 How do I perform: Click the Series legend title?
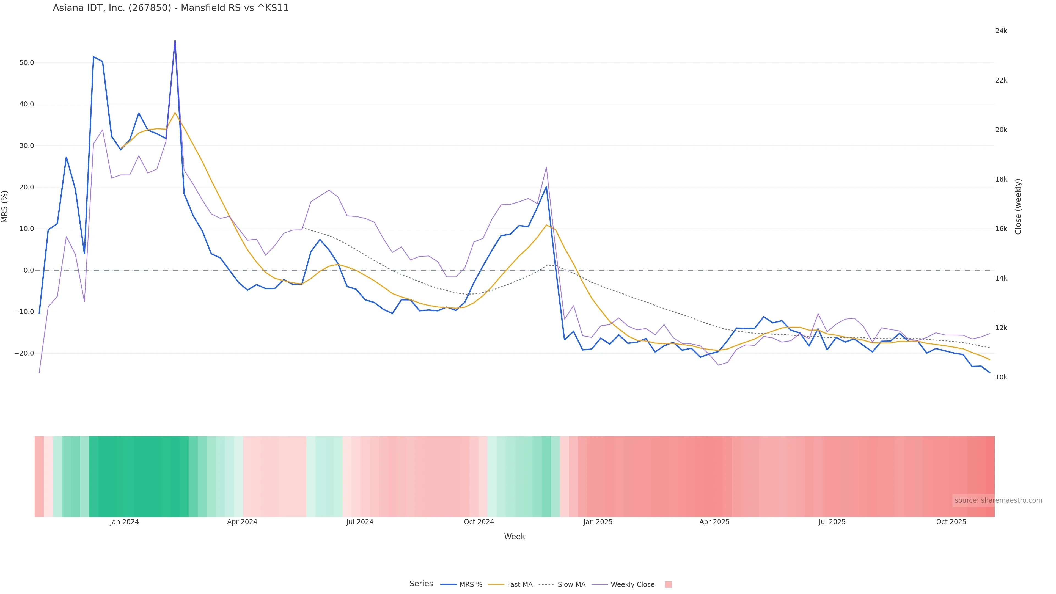421,584
